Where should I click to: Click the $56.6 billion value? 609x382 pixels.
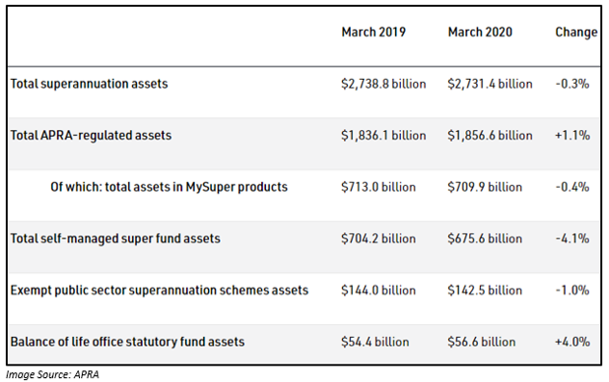point(481,342)
